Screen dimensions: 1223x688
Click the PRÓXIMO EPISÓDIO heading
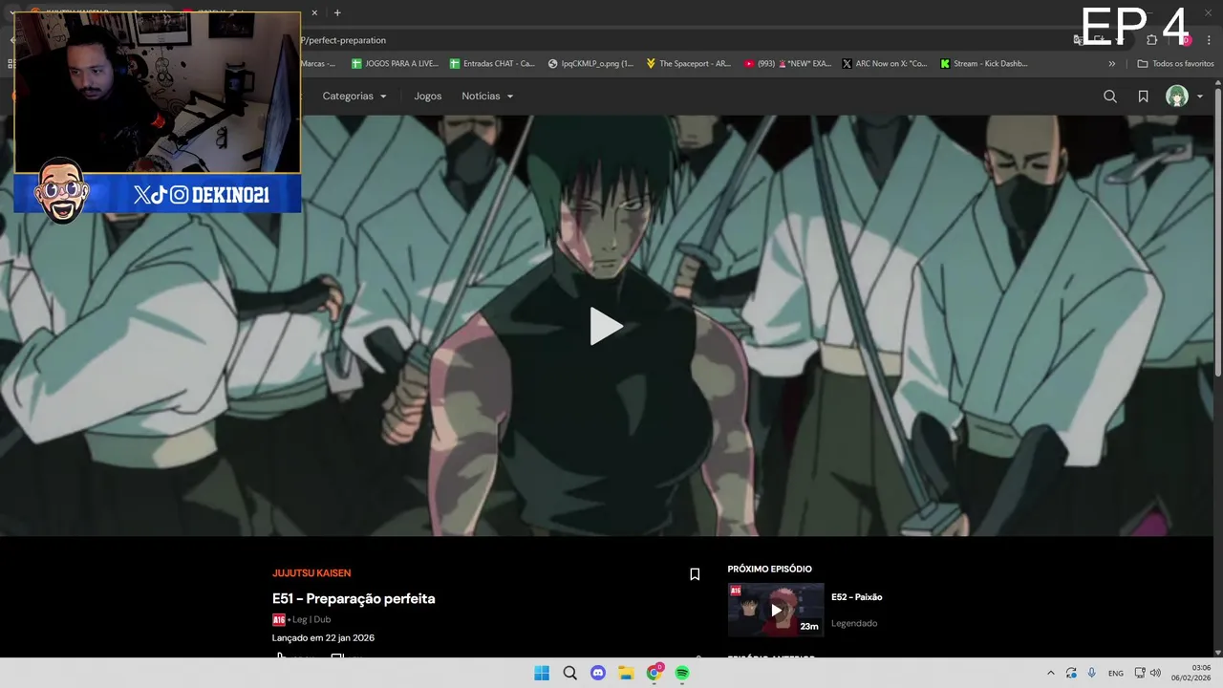tap(769, 570)
